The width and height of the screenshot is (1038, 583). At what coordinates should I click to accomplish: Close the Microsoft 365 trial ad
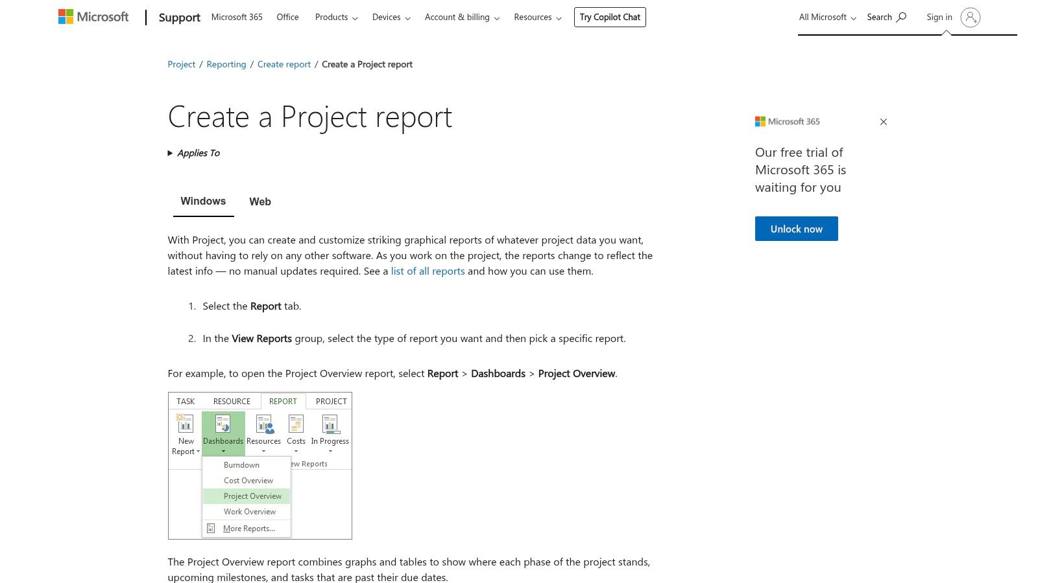883,122
